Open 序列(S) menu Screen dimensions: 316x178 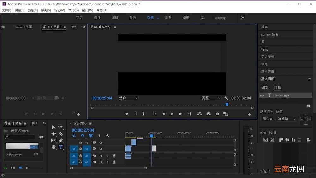(x=46, y=10)
